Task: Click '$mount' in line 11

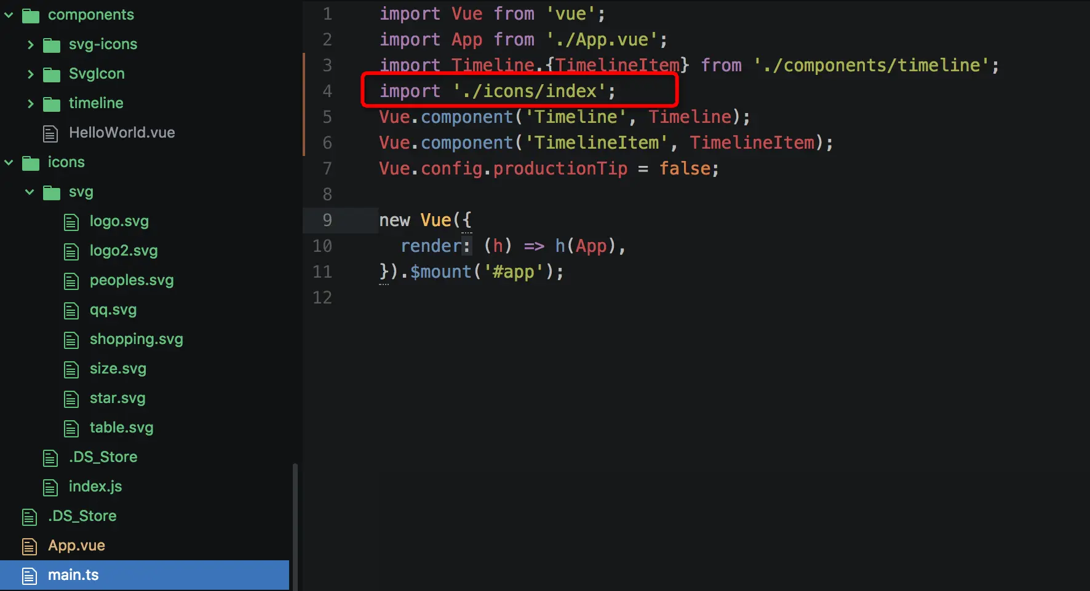Action: (x=441, y=272)
